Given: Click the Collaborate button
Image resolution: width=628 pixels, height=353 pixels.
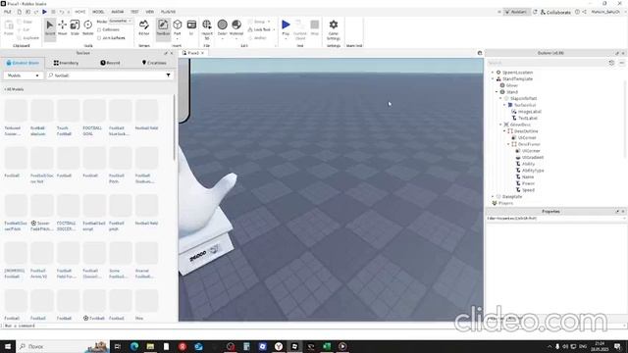Looking at the screenshot, I should tap(555, 12).
